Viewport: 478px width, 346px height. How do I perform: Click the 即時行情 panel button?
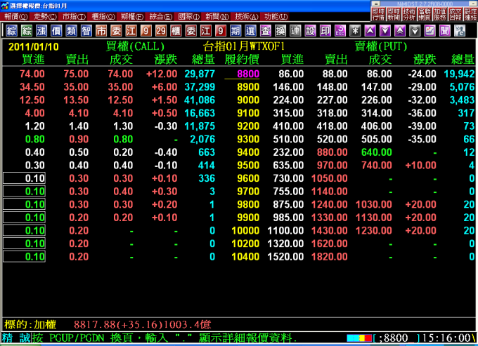(x=378, y=14)
